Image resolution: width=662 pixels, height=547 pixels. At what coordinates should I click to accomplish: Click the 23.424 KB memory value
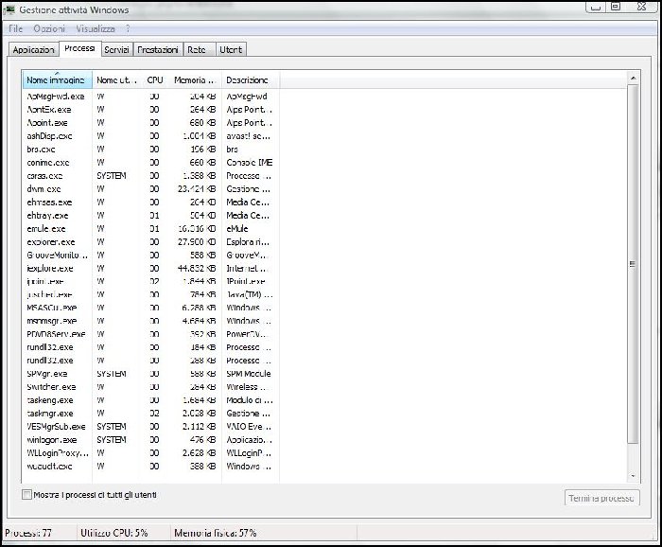(197, 189)
